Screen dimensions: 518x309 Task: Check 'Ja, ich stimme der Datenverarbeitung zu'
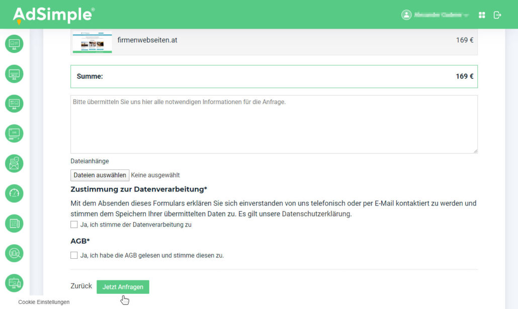74,225
